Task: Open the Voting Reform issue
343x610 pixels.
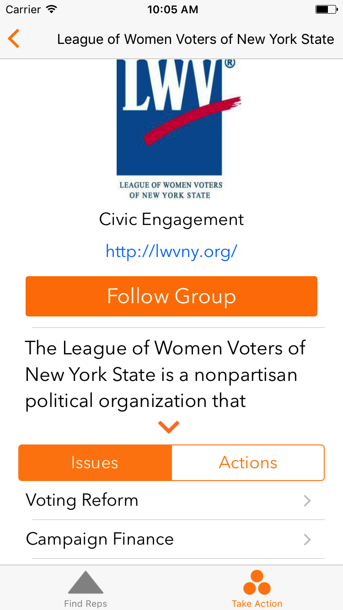Action: pyautogui.click(x=82, y=500)
